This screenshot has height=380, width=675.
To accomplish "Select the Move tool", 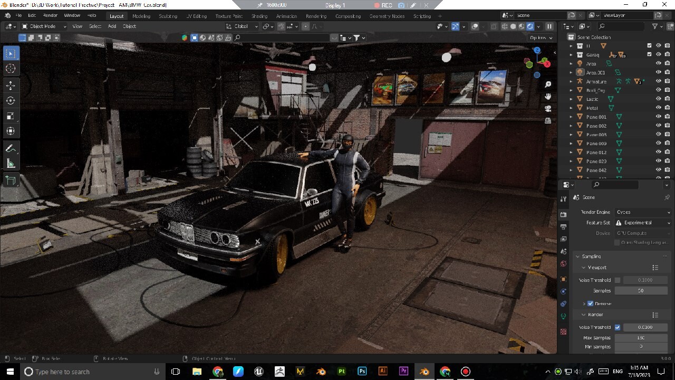I will coord(11,85).
